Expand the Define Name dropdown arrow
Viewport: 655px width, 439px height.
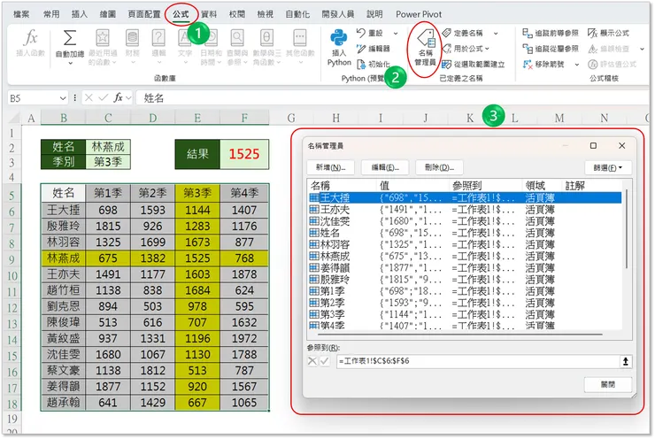[496, 33]
